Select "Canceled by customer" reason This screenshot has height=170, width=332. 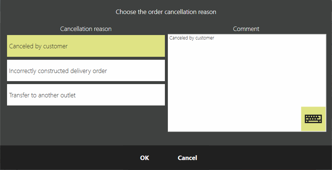point(86,46)
